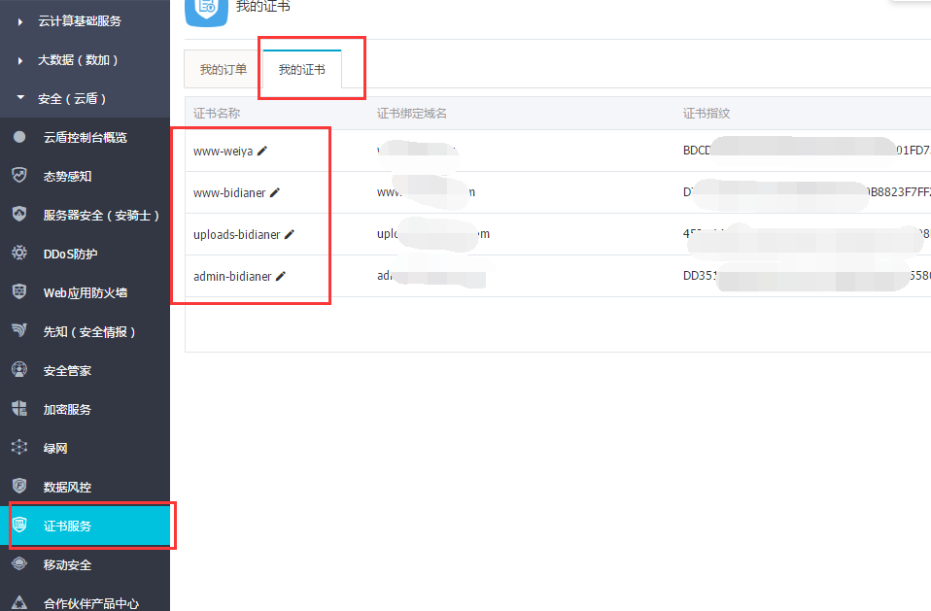Click the 安全管家 icon
The height and width of the screenshot is (611, 931).
point(19,370)
